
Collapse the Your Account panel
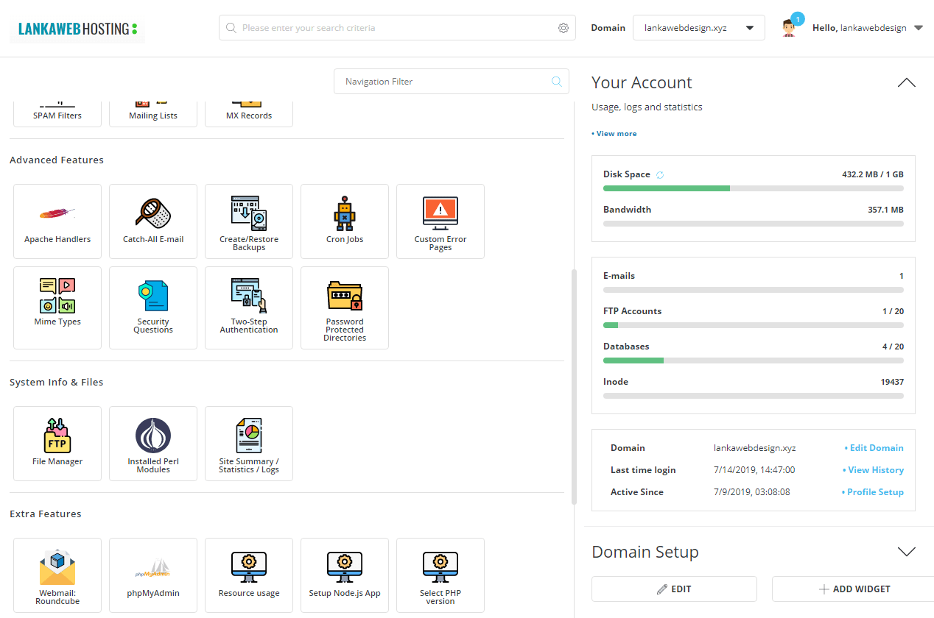(907, 82)
